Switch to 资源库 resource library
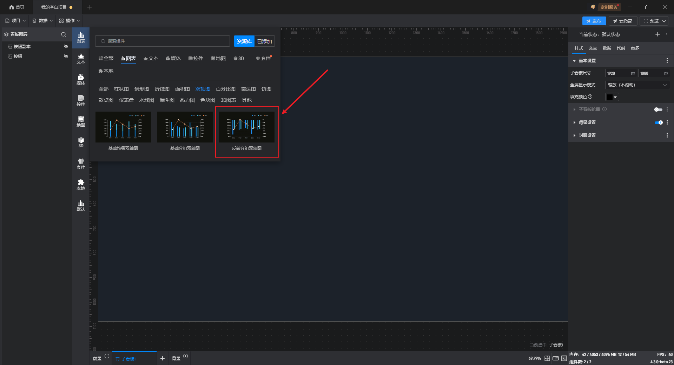The width and height of the screenshot is (674, 365). (244, 41)
